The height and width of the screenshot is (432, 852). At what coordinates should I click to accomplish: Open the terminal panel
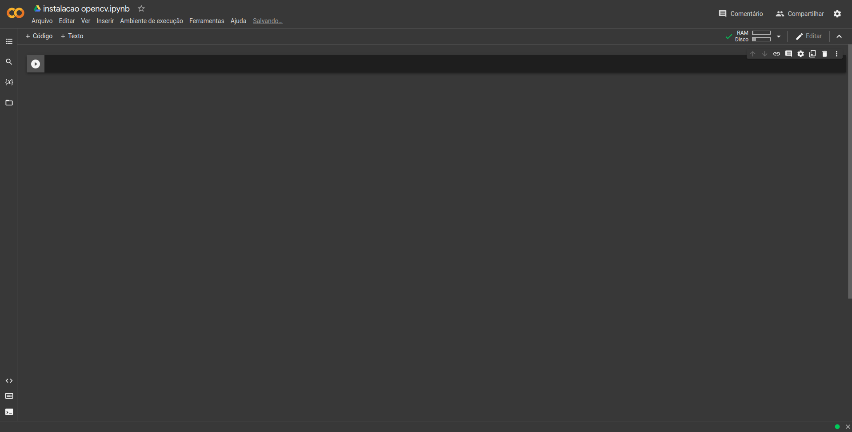[x=9, y=412]
